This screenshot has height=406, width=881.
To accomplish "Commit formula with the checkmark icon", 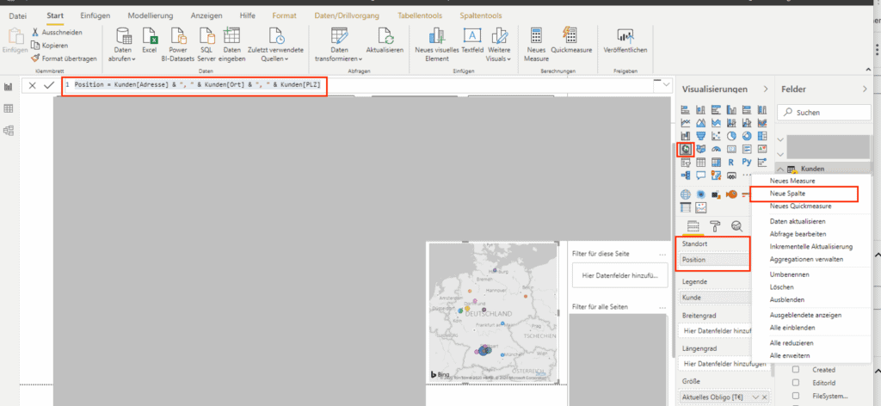I will pyautogui.click(x=49, y=85).
